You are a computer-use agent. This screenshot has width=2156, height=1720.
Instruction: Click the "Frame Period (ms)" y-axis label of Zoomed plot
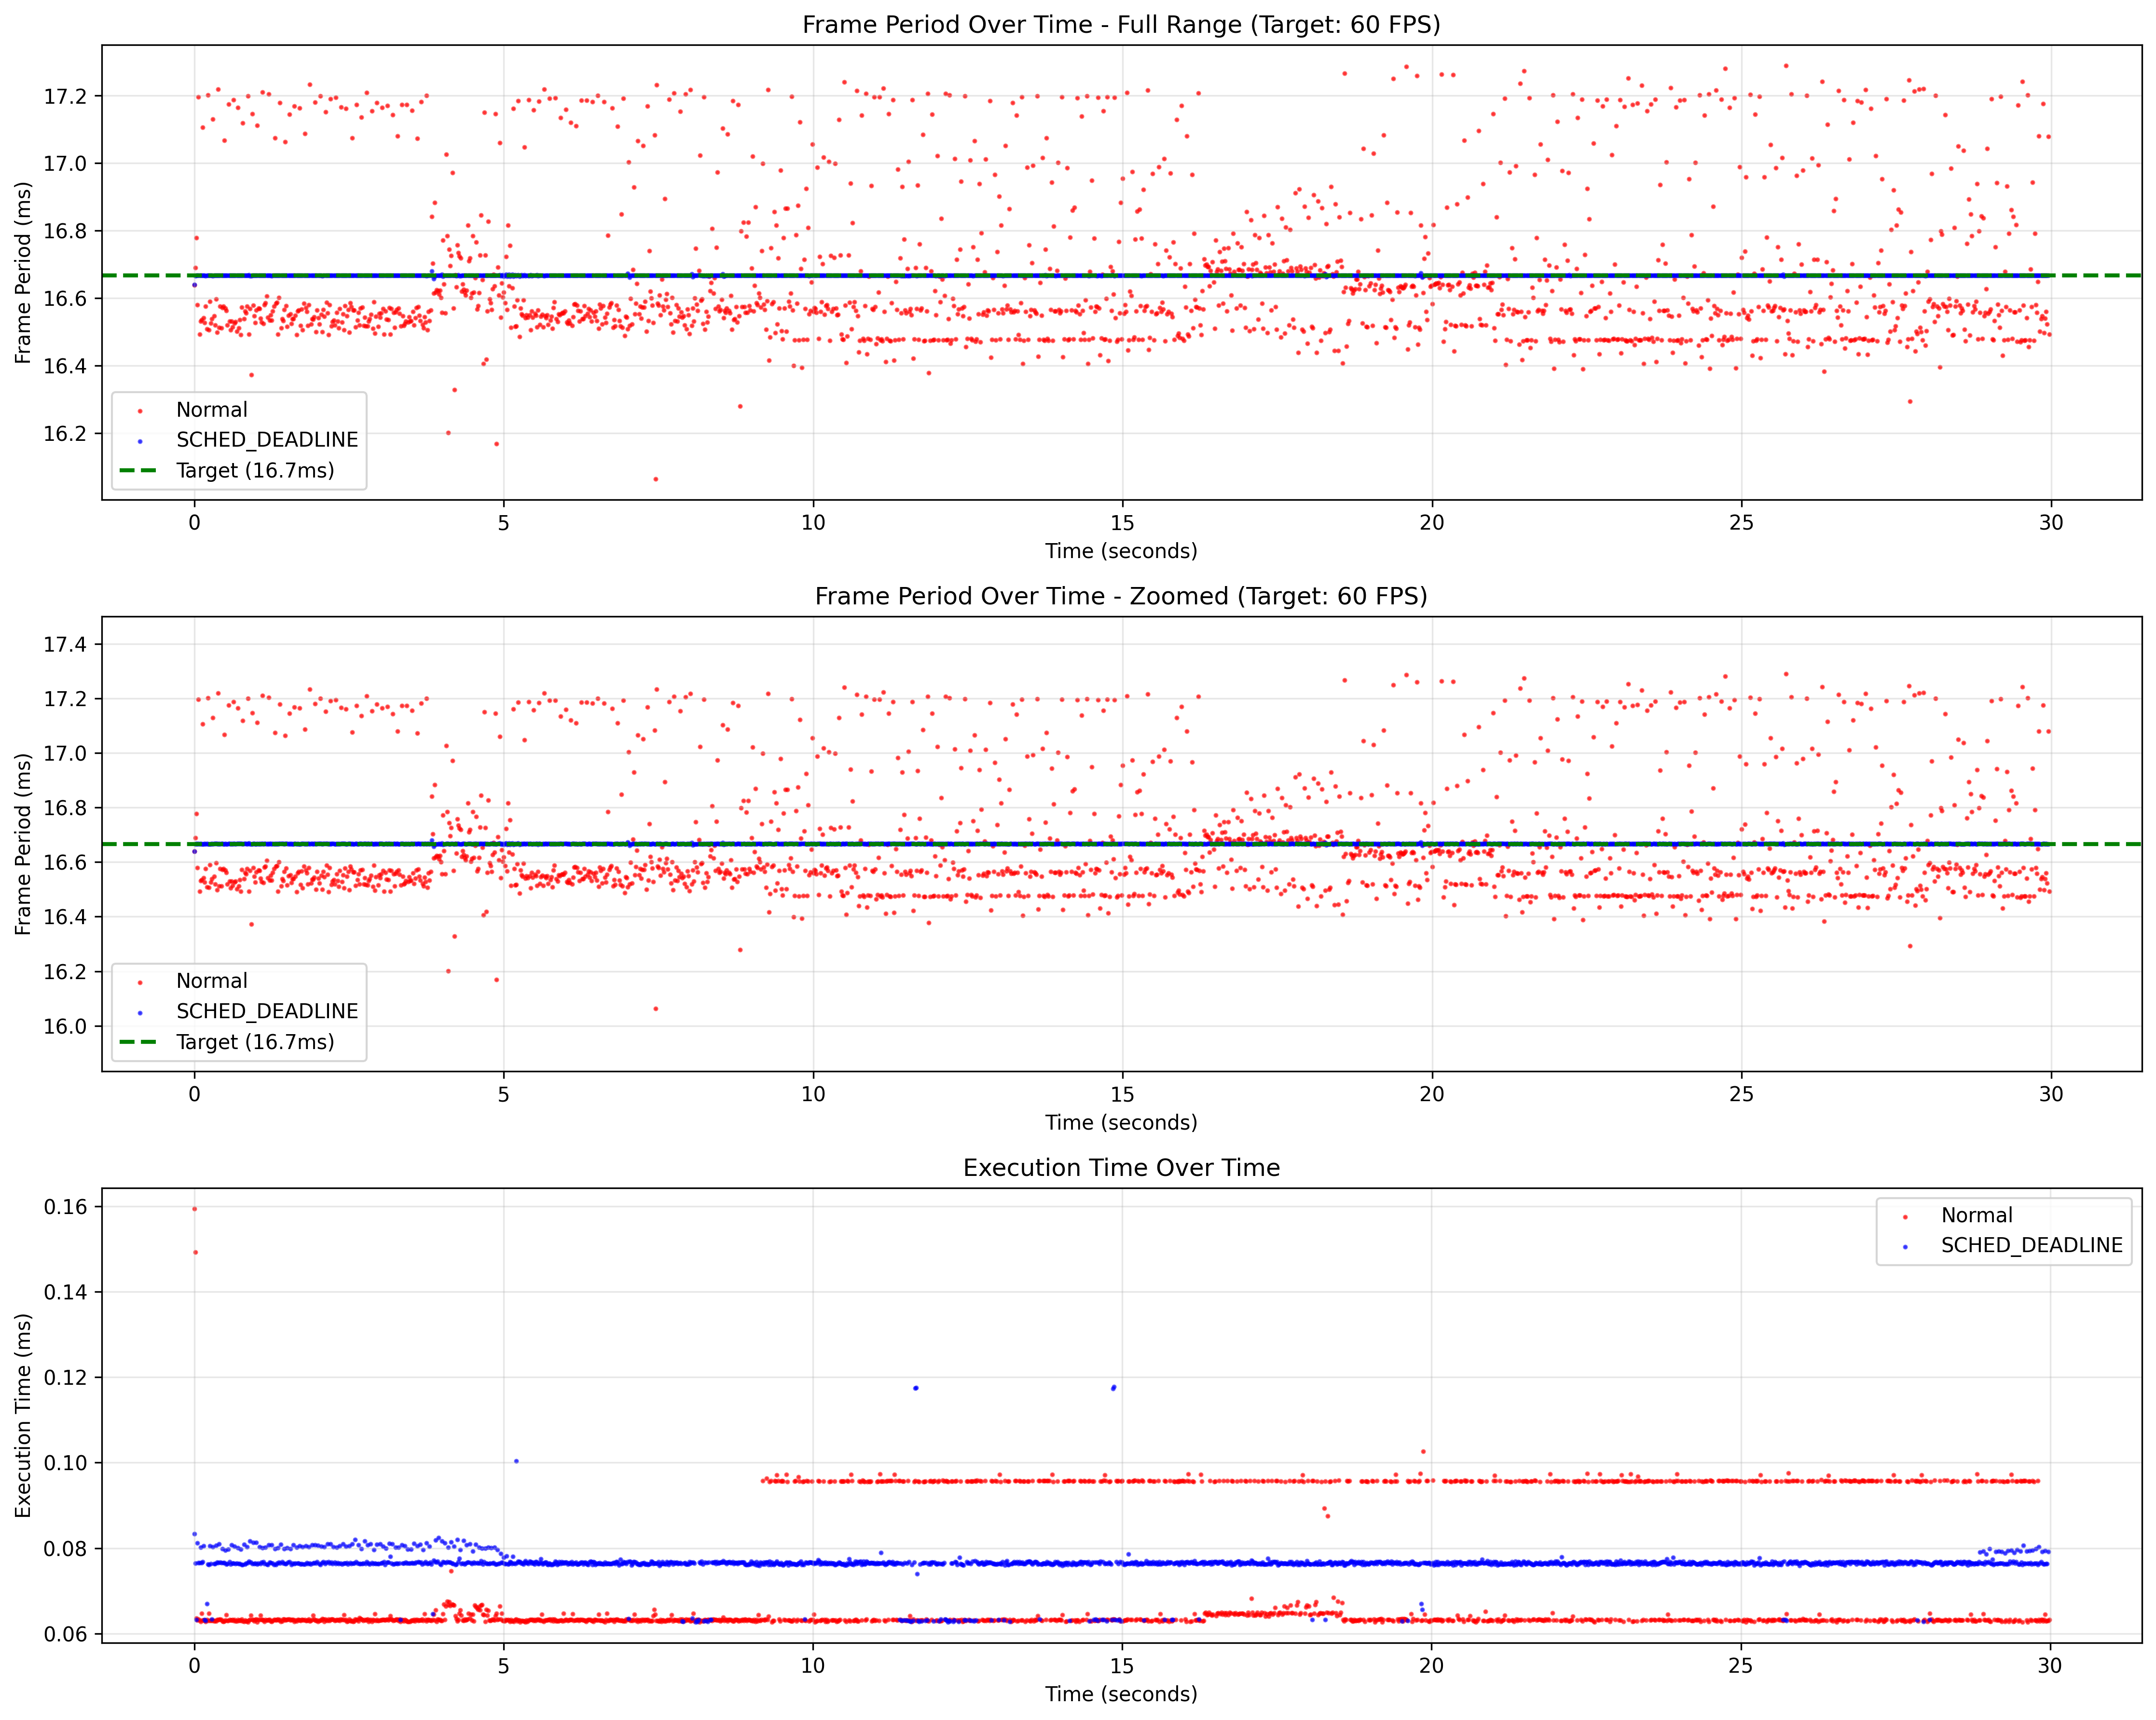coord(23,844)
